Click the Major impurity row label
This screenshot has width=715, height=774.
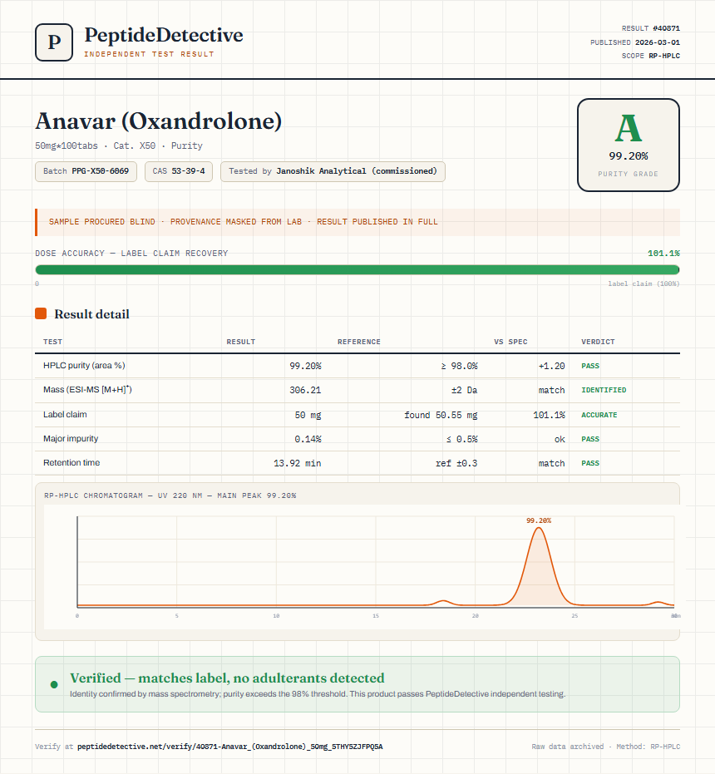pos(71,438)
